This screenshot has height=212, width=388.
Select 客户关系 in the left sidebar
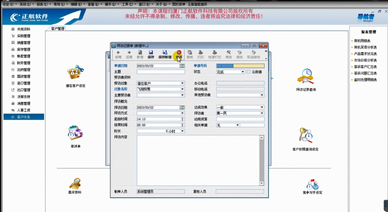24,117
